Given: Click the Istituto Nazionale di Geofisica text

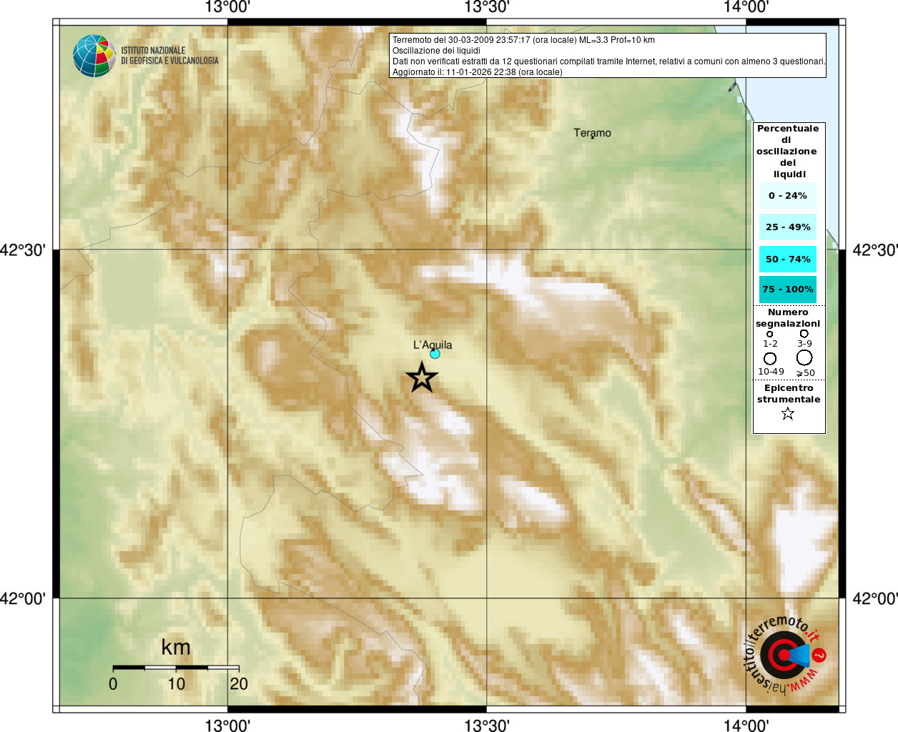Looking at the screenshot, I should click(x=169, y=56).
